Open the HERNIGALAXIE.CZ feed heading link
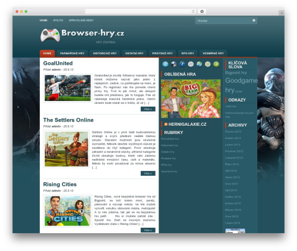The width and height of the screenshot is (297, 251). point(187,124)
